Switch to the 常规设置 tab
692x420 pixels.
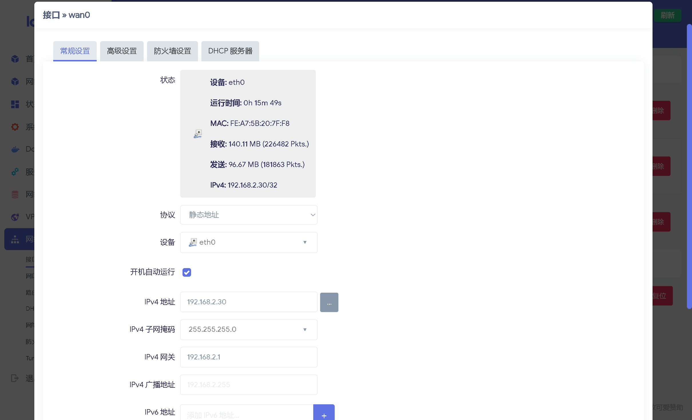(x=75, y=51)
